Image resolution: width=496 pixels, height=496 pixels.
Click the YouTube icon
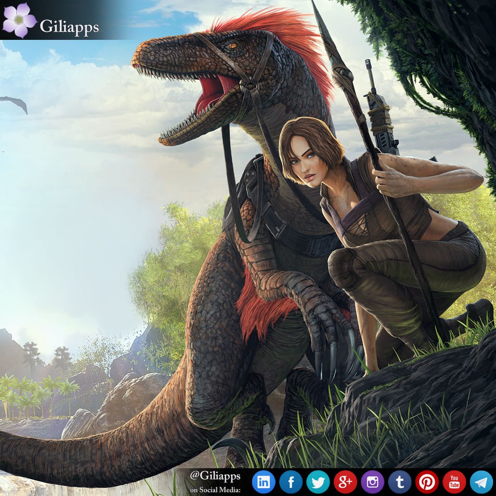454,482
